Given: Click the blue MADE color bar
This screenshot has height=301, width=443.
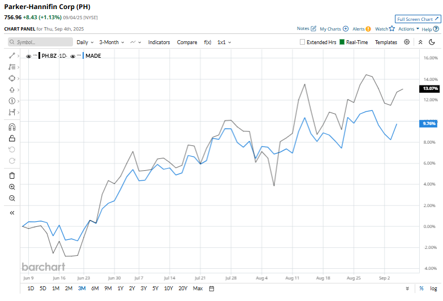Looking at the screenshot, I should (83, 55).
